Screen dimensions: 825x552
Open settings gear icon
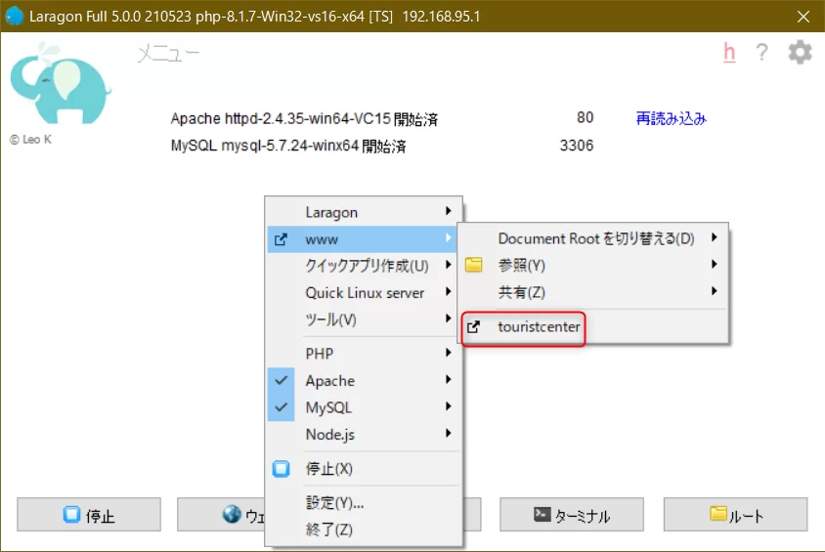[x=800, y=53]
